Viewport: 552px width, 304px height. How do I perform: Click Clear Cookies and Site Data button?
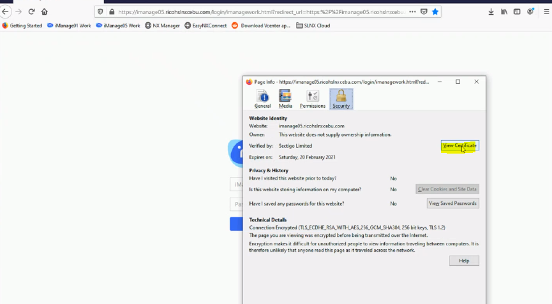[x=447, y=189]
